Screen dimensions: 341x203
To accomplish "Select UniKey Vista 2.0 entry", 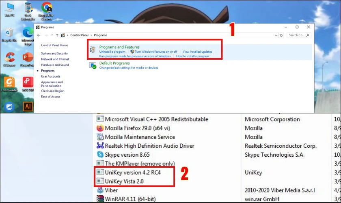I will click(x=124, y=181).
